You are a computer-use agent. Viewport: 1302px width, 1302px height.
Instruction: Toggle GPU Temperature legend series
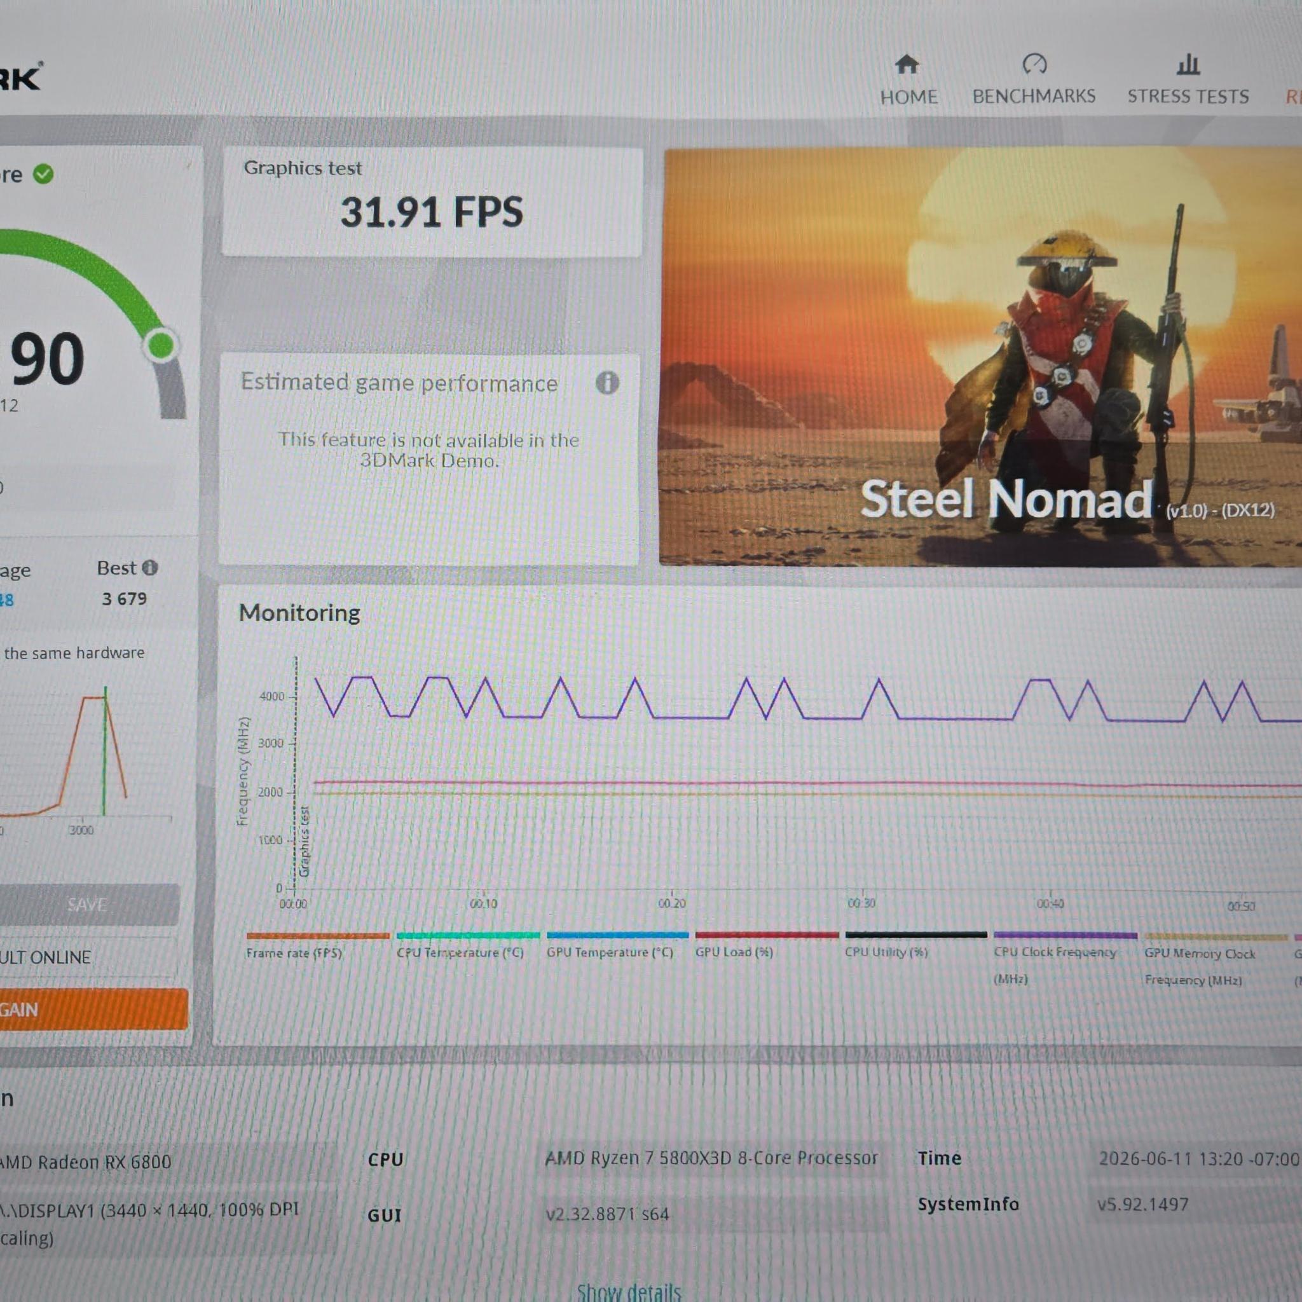tap(617, 944)
